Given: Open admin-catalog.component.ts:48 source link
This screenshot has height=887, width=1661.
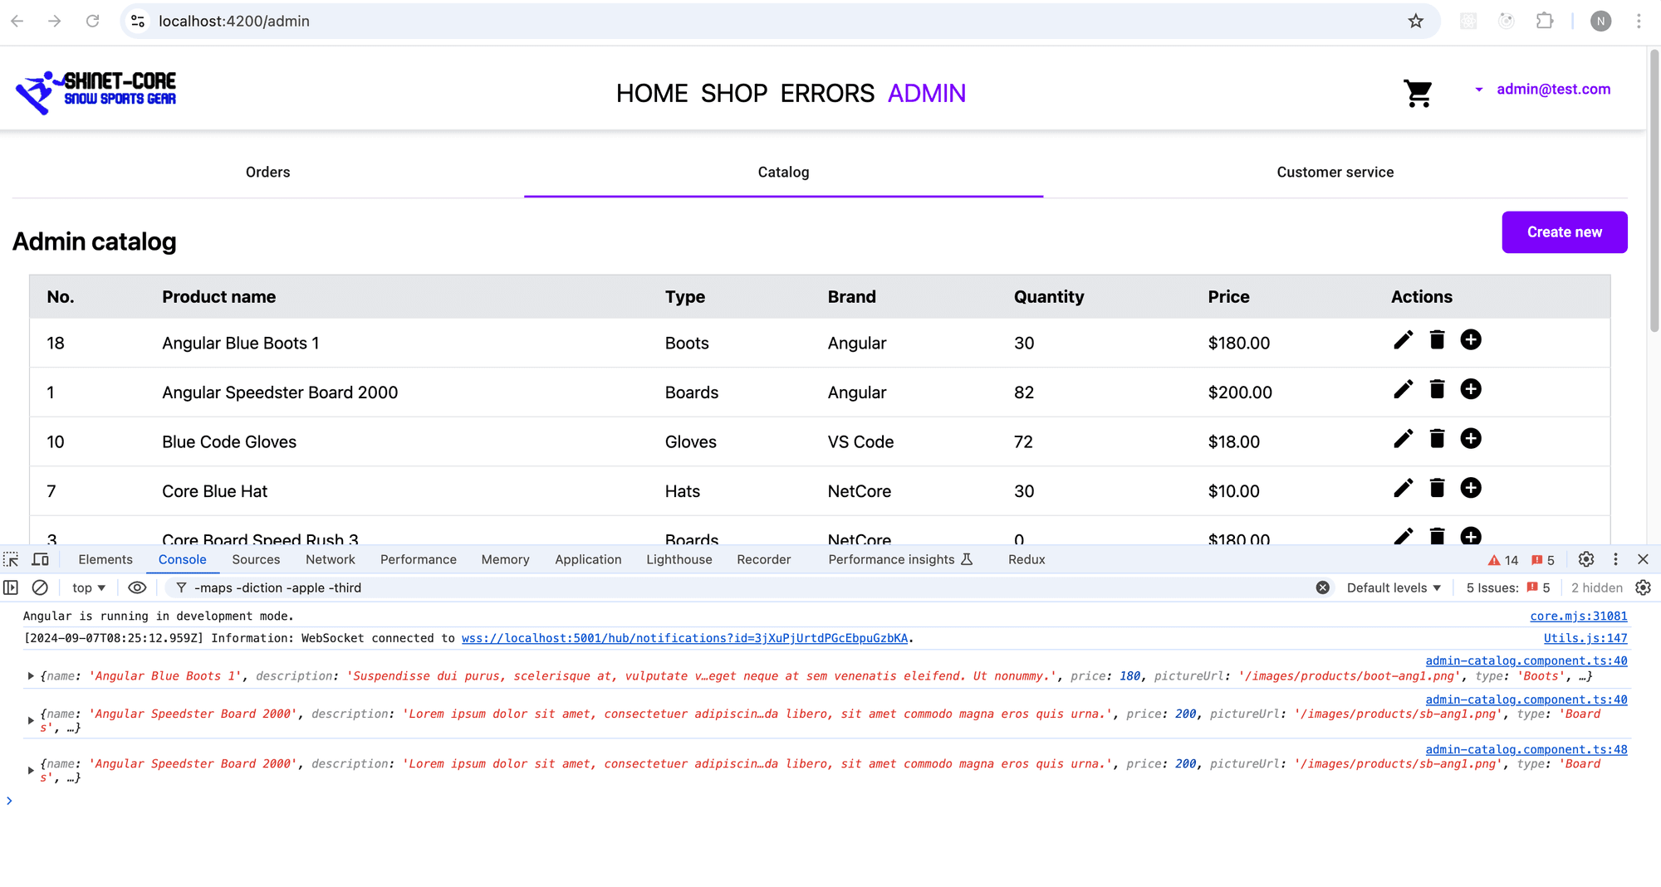Looking at the screenshot, I should click(x=1526, y=749).
